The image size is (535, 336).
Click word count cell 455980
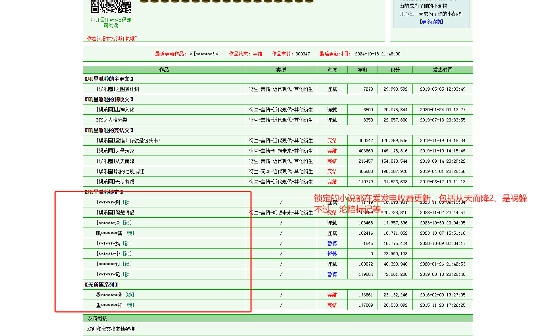tap(366, 171)
